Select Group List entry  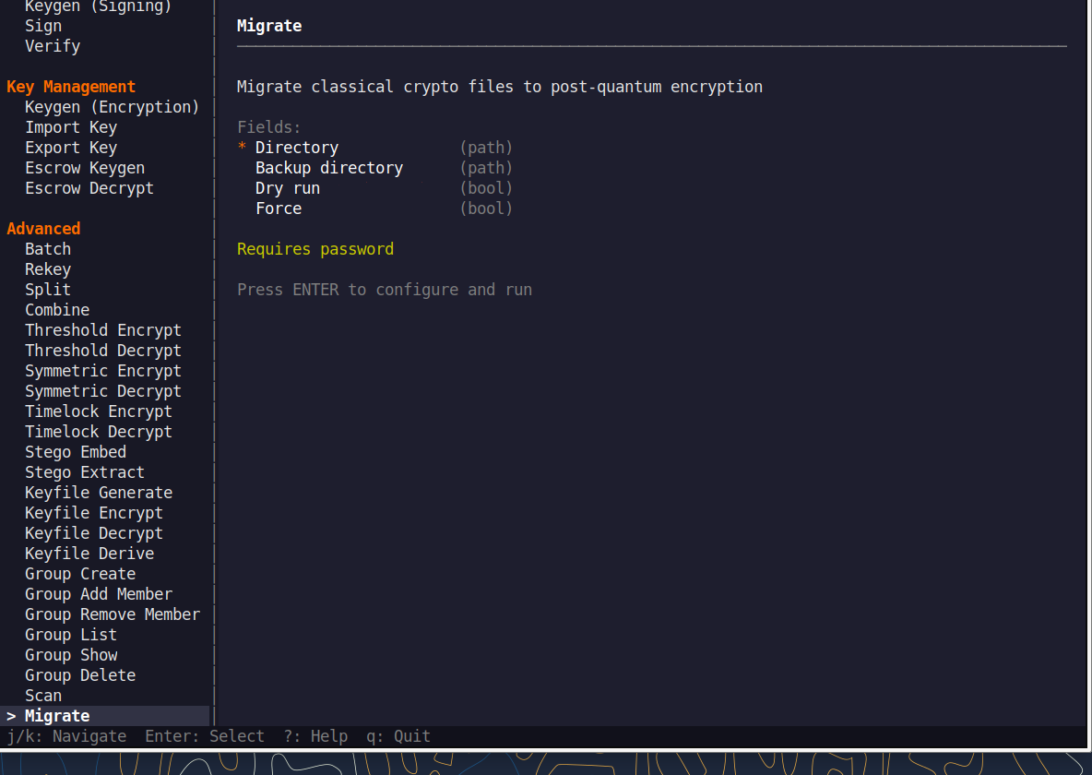[71, 634]
